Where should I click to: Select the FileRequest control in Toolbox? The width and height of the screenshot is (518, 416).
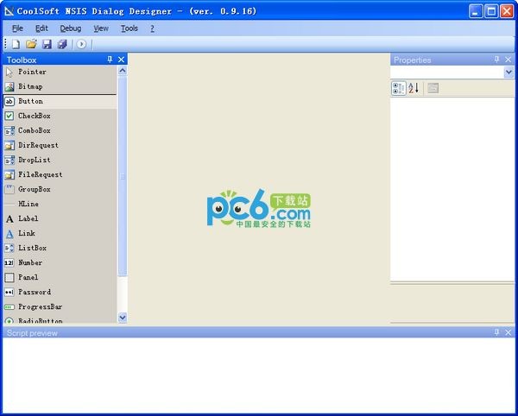click(x=60, y=174)
